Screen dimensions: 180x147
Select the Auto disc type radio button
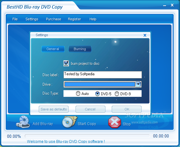(x=78, y=93)
